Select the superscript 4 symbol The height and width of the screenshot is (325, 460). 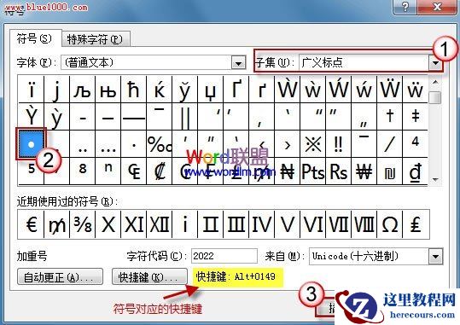point(415,143)
